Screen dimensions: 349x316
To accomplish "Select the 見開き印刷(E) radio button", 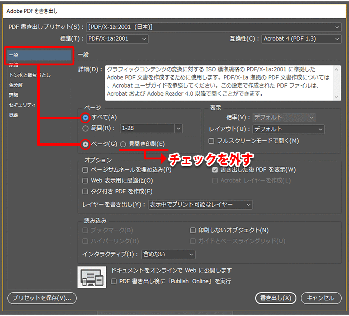I will click(123, 144).
